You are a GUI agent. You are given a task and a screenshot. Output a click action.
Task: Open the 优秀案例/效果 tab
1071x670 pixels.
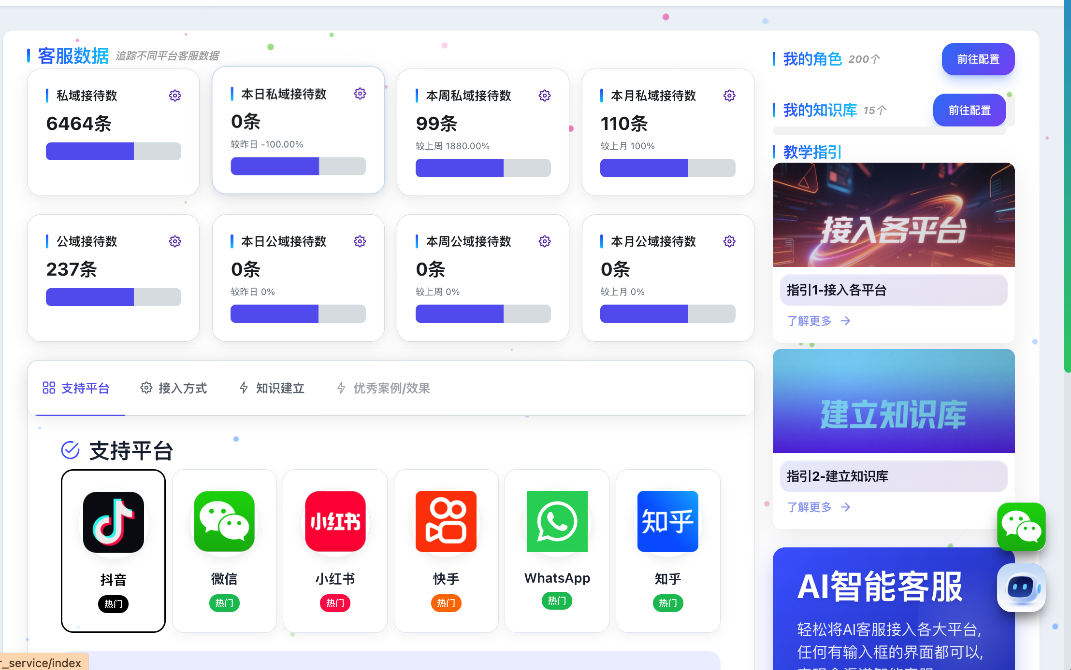pyautogui.click(x=383, y=388)
